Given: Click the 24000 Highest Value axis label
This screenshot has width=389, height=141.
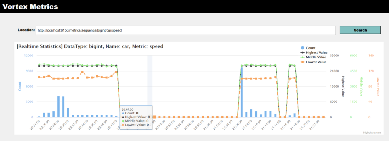Looking at the screenshot, I should pyautogui.click(x=334, y=71).
